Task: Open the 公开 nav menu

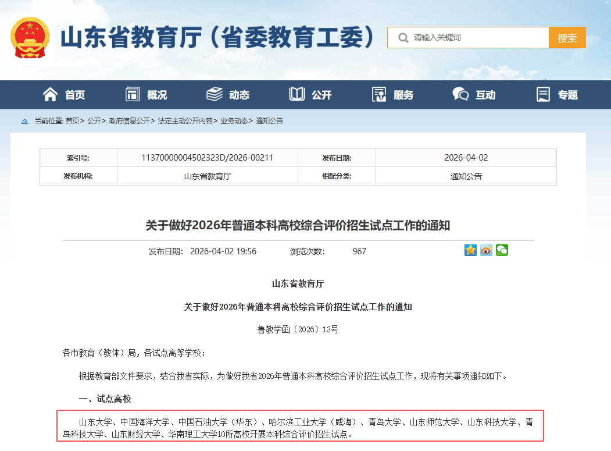Action: (321, 95)
